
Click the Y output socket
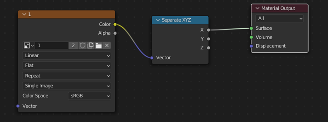(x=208, y=39)
